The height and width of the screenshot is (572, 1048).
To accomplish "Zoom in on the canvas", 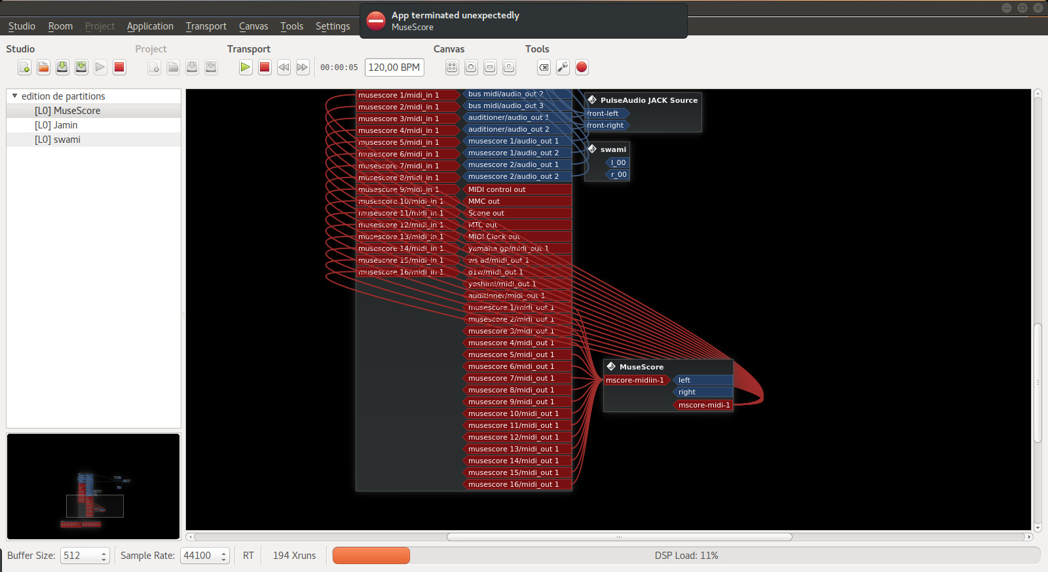I will [x=471, y=67].
